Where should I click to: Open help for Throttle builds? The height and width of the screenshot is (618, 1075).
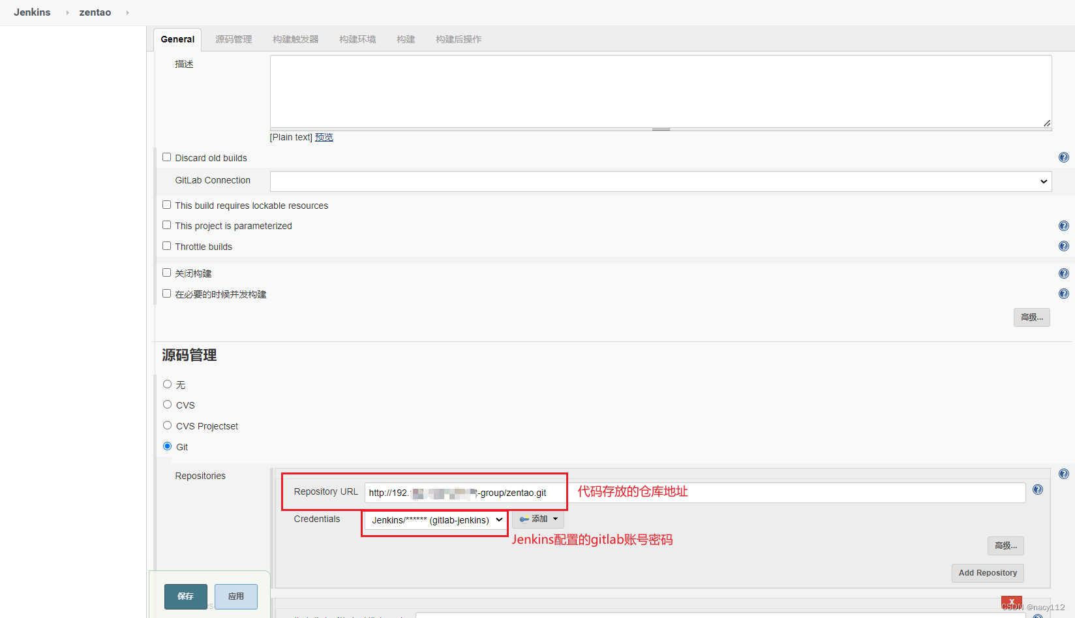point(1064,246)
